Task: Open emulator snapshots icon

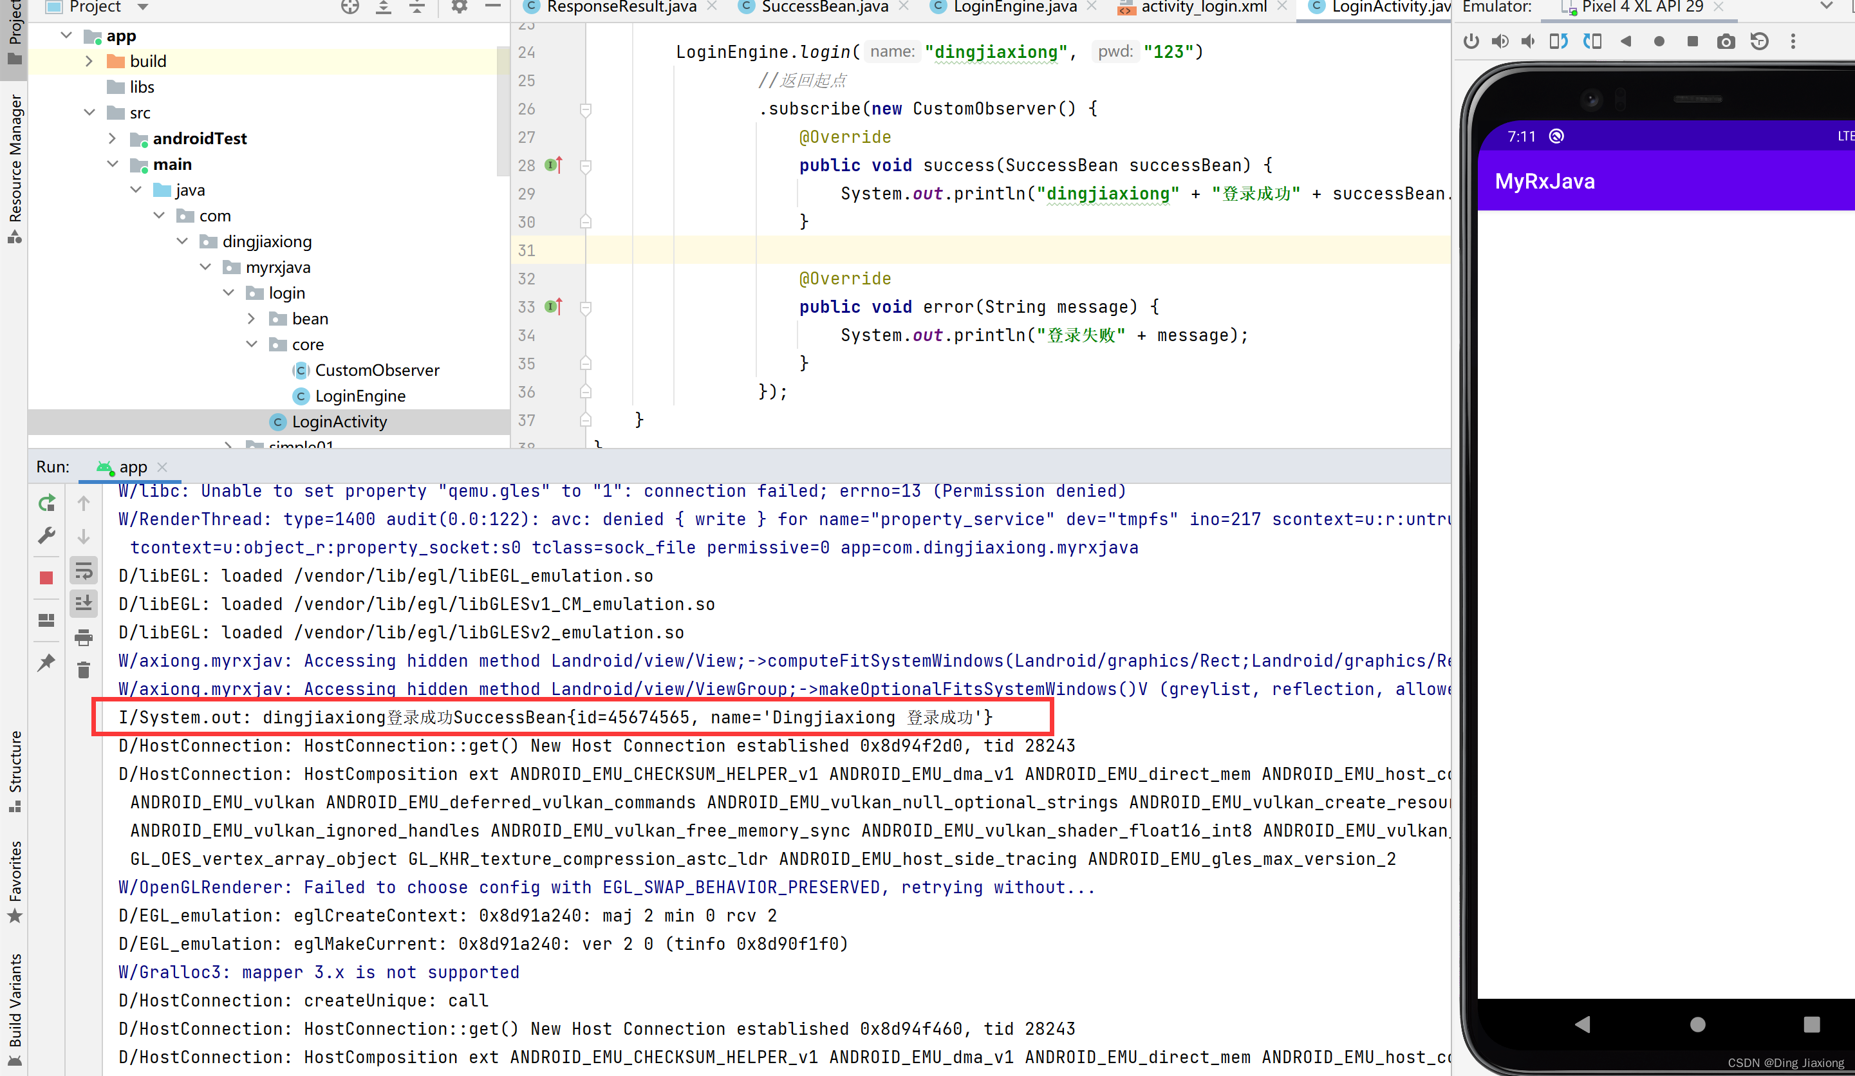Action: [x=1759, y=41]
